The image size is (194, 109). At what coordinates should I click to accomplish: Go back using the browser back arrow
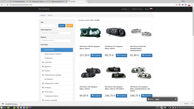(2, 5)
